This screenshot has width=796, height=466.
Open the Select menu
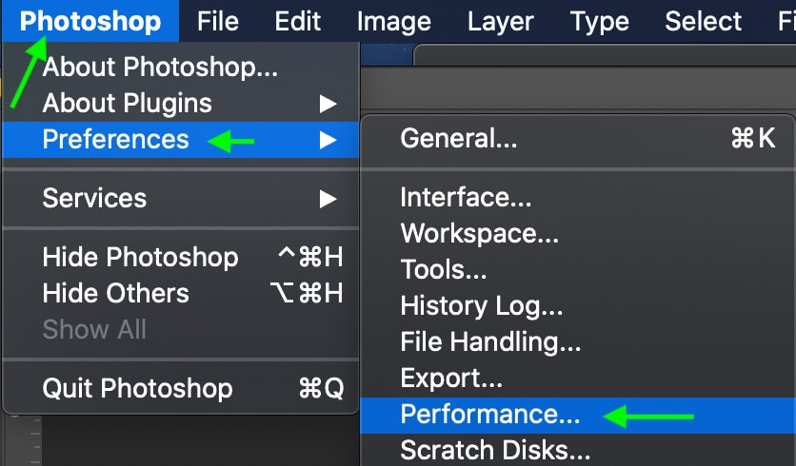coord(703,21)
